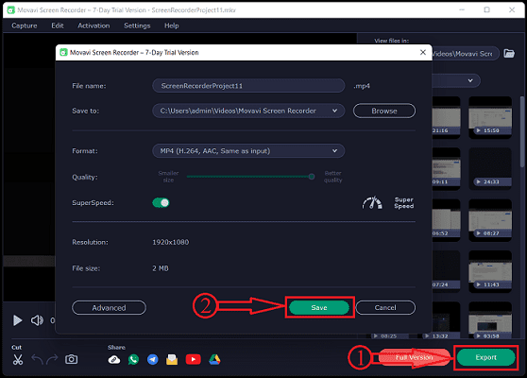Viewport: 527px width, 378px height.
Task: Turn off the SuperSpeed switch
Action: (161, 203)
